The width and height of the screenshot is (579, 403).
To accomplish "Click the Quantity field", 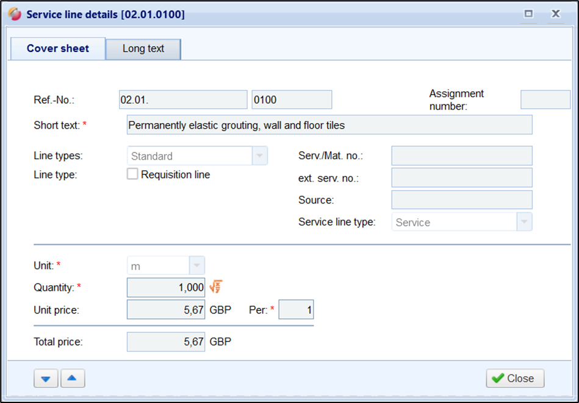I will click(165, 287).
